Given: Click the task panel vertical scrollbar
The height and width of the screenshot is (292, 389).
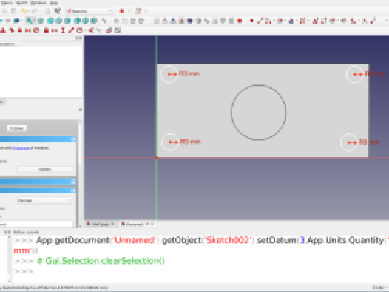Looking at the screenshot, I should (80, 174).
